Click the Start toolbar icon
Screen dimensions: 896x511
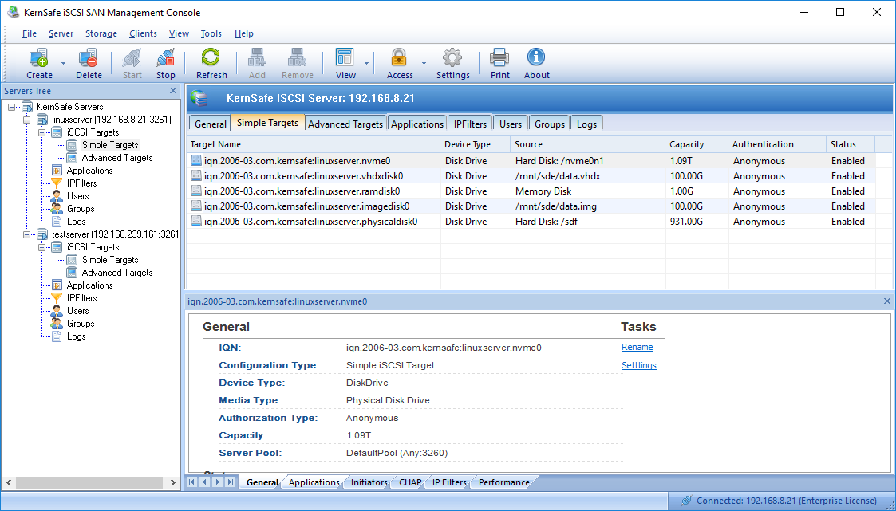tap(132, 57)
